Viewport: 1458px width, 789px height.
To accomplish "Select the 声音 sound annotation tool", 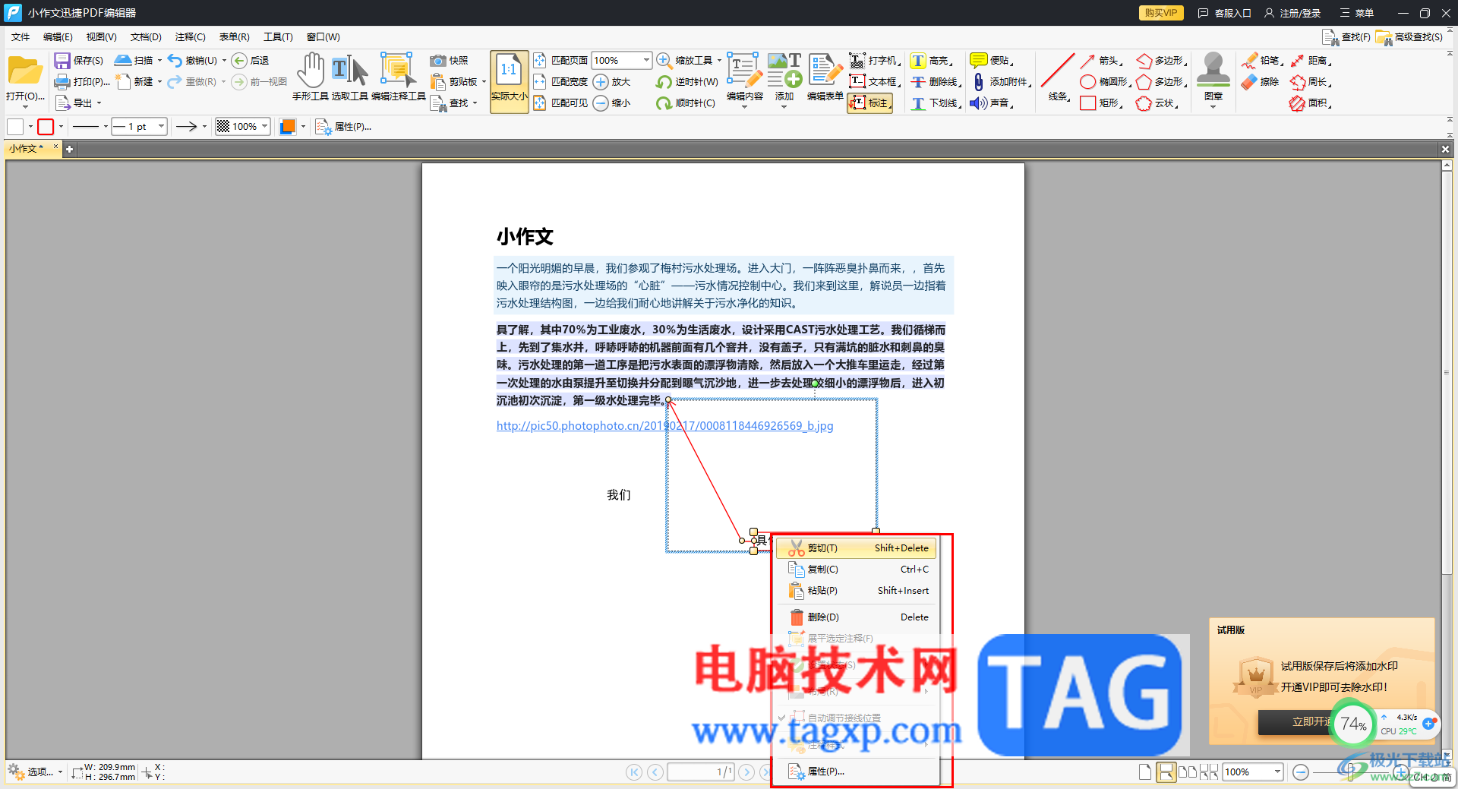I will click(x=992, y=103).
